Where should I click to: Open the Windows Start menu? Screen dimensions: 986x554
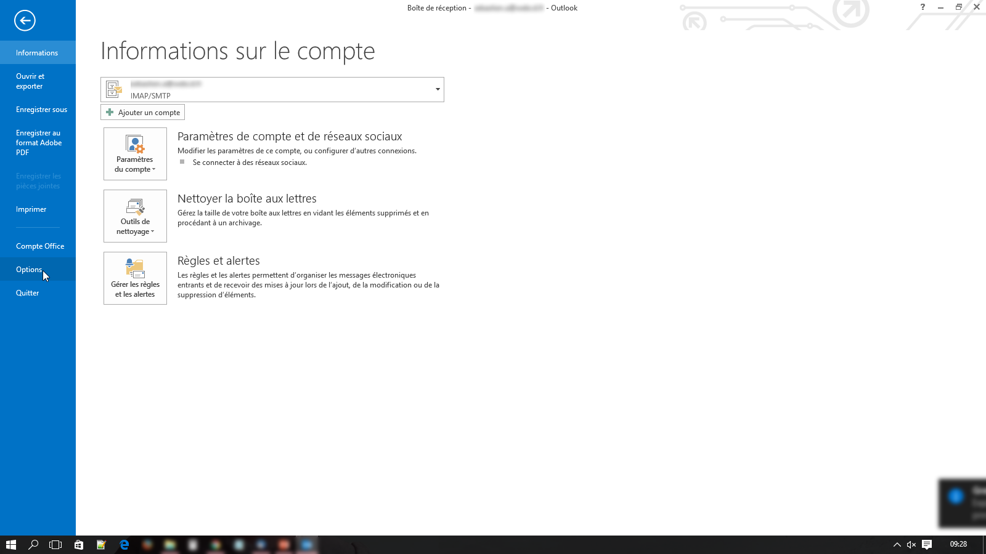pos(10,545)
